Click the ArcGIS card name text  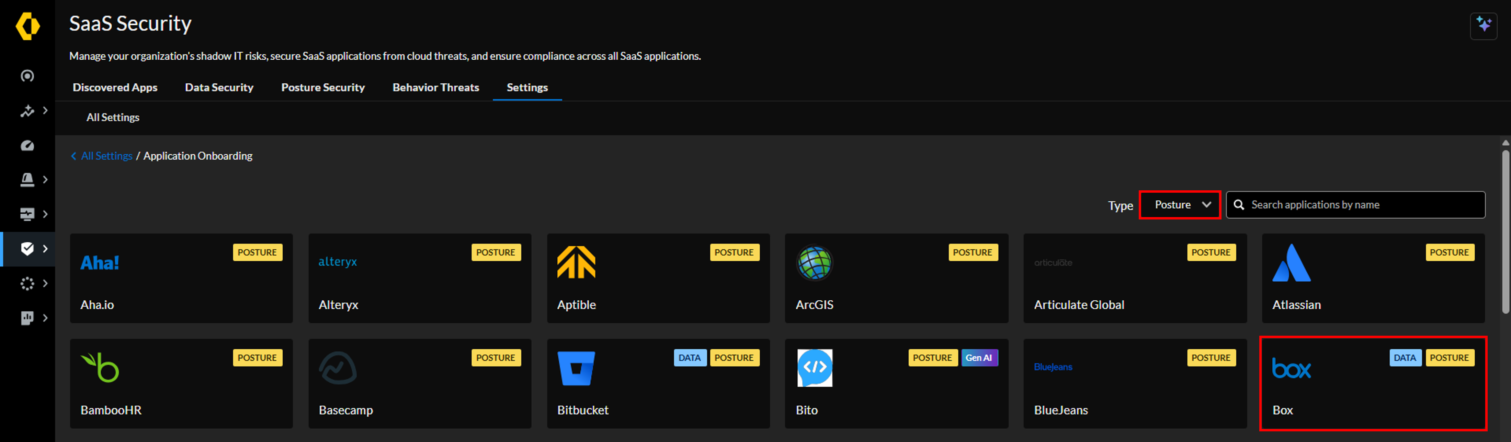[x=814, y=305]
